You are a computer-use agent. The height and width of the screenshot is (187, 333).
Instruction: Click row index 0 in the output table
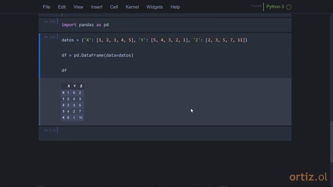point(63,92)
